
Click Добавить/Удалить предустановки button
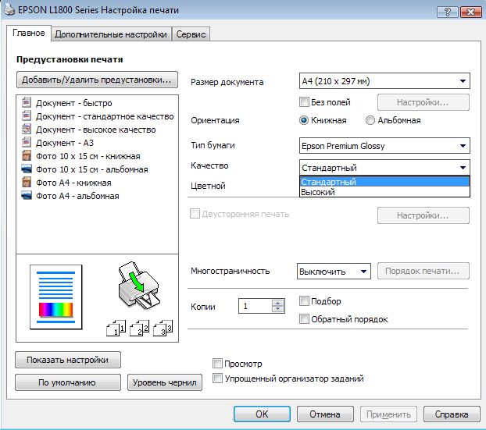coord(97,80)
